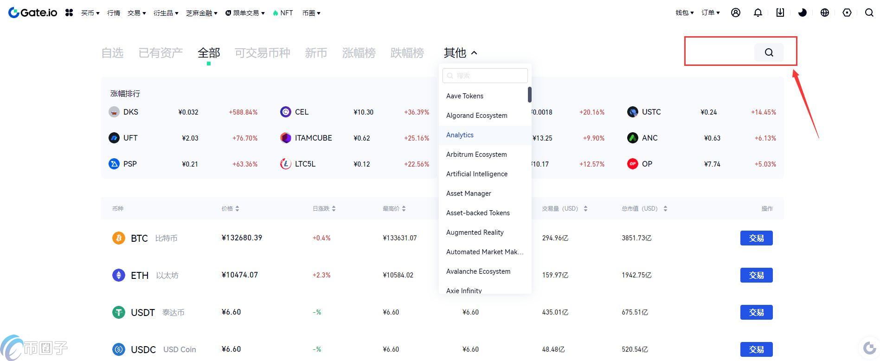
Task: Click the top-right header search magnifier
Action: [x=869, y=13]
